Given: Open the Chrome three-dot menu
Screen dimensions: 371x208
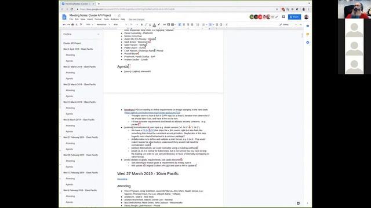Looking at the screenshot, I should coord(308,9).
